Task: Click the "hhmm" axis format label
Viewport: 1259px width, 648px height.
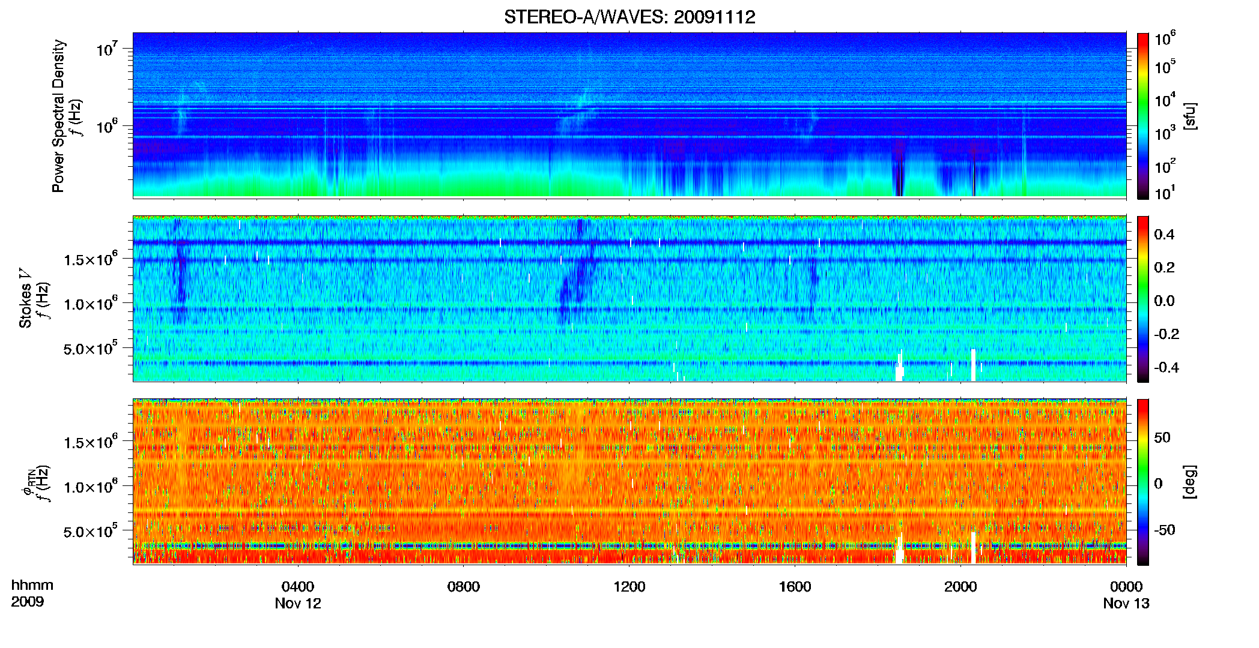Action: pos(32,585)
